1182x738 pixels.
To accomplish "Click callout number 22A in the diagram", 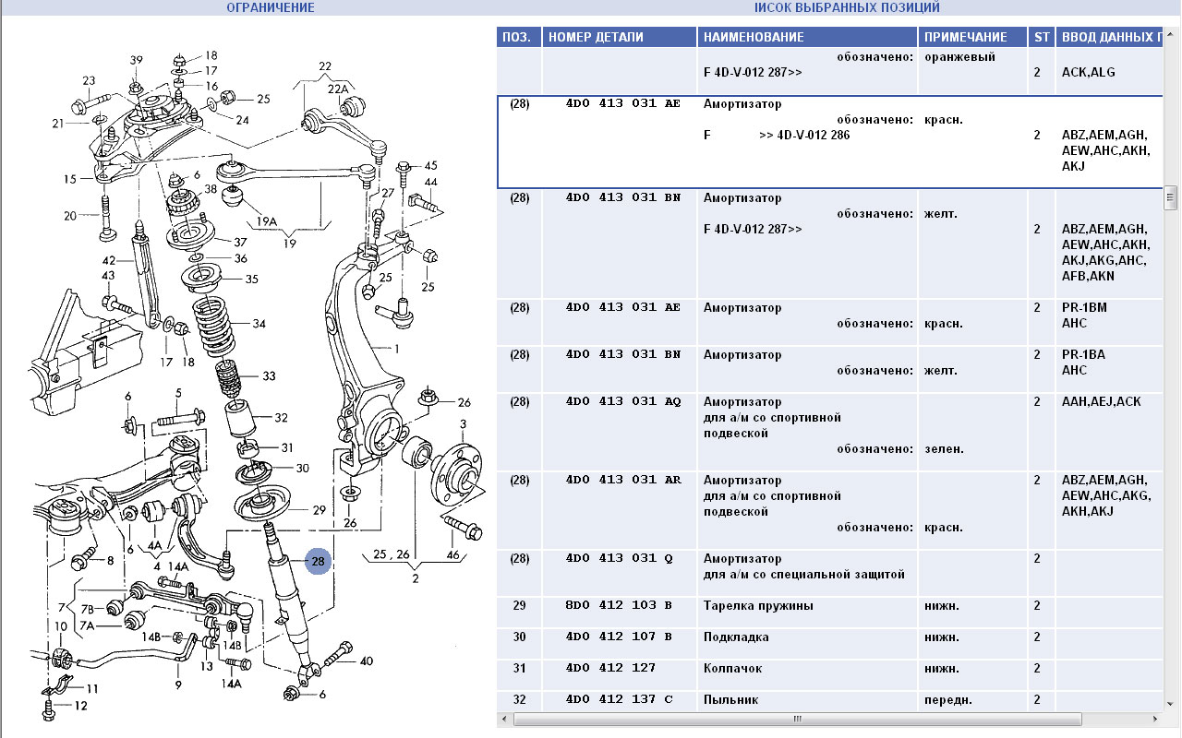I will click(x=338, y=89).
